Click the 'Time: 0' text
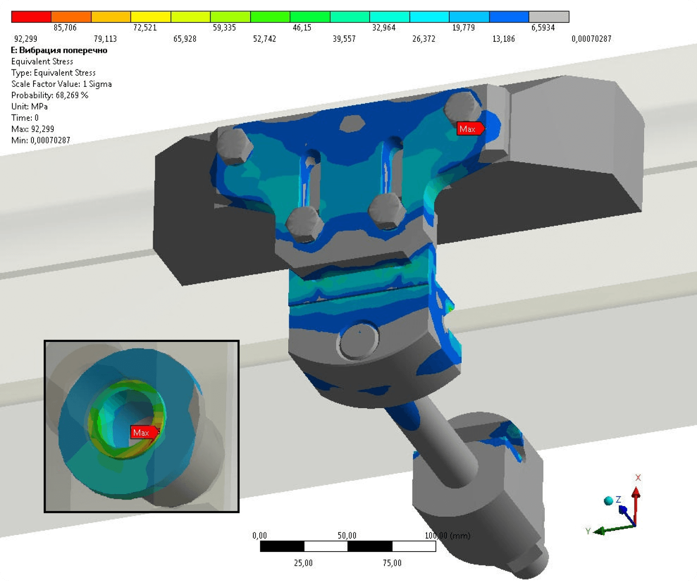 (25, 118)
